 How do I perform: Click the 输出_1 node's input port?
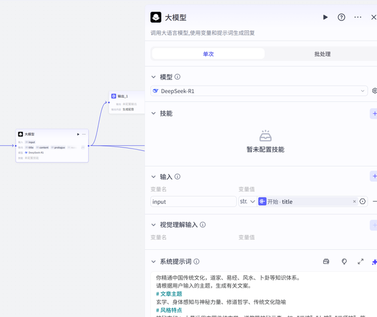(109, 103)
